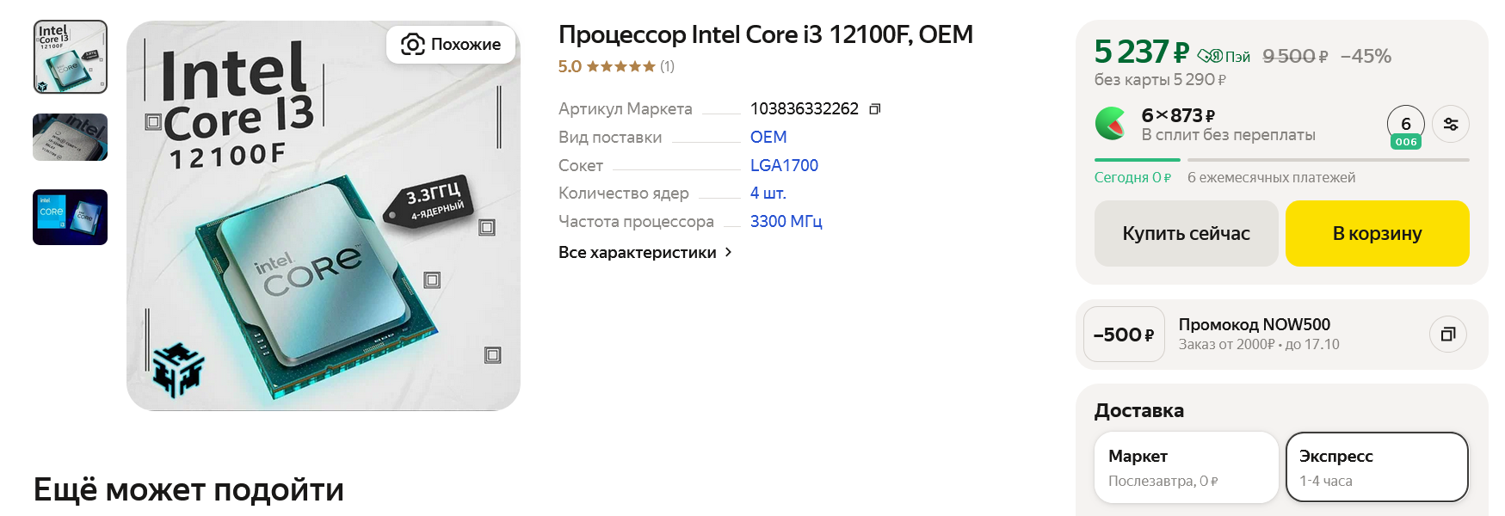This screenshot has height=516, width=1505.
Task: Select the 6-month installment badge
Action: [1405, 127]
